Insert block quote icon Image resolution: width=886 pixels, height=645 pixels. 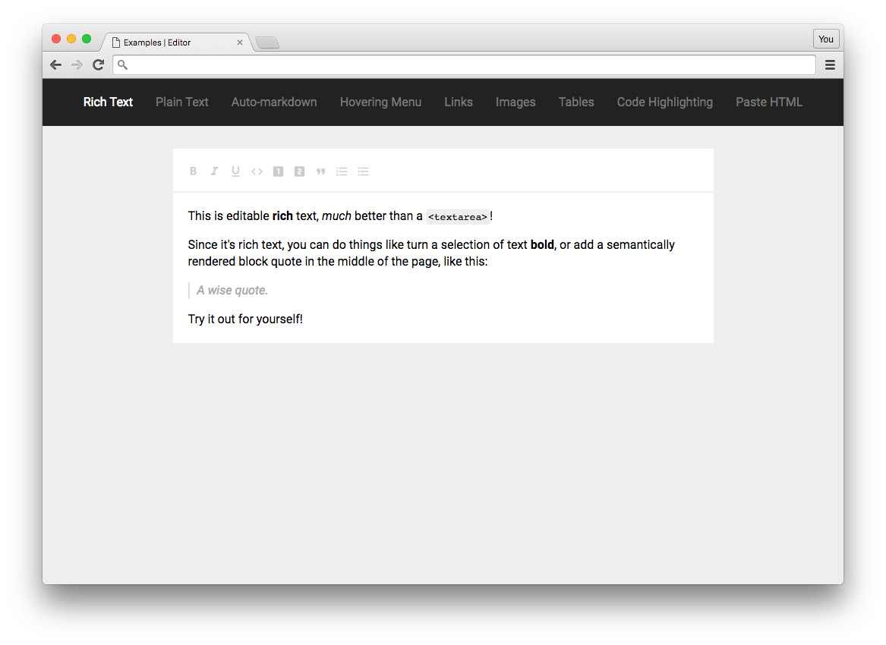coord(320,171)
